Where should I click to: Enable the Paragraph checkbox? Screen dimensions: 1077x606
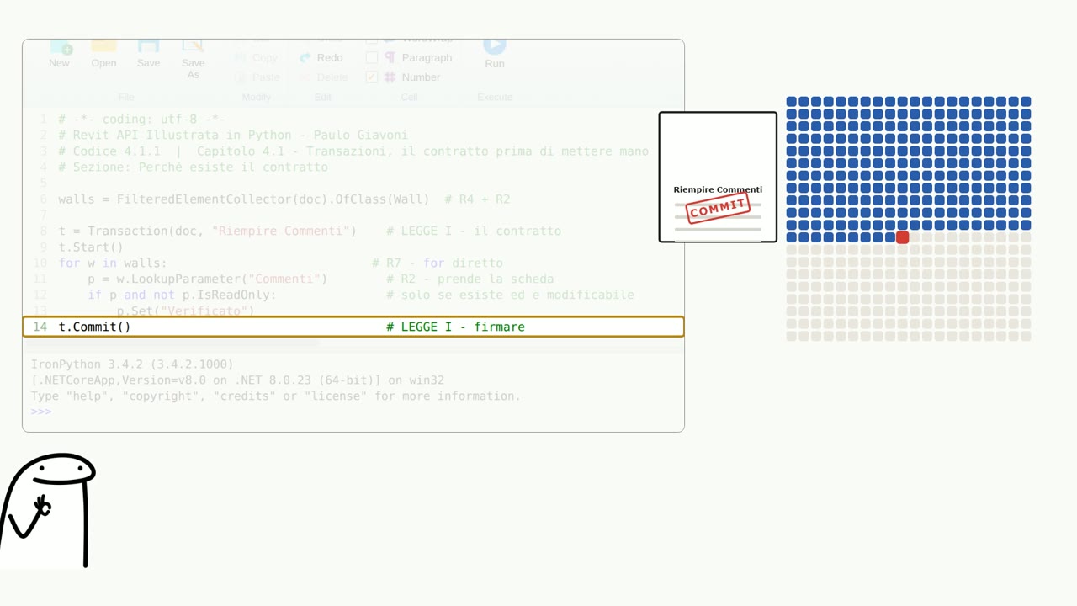click(372, 57)
